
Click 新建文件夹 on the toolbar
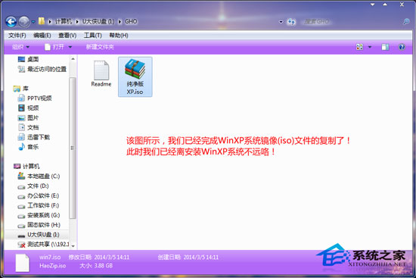point(100,47)
